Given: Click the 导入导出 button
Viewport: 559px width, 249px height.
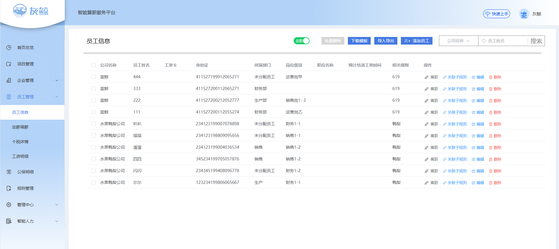Looking at the screenshot, I should (386, 41).
